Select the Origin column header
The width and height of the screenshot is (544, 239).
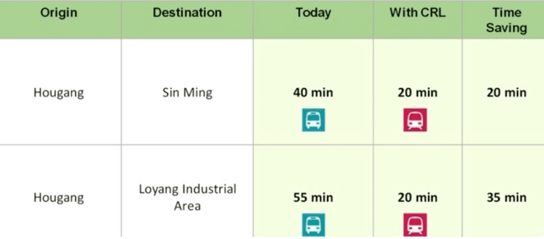click(59, 13)
